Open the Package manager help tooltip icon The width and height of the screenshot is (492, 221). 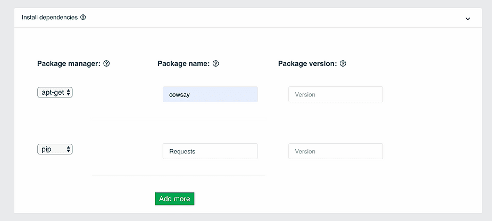[107, 64]
